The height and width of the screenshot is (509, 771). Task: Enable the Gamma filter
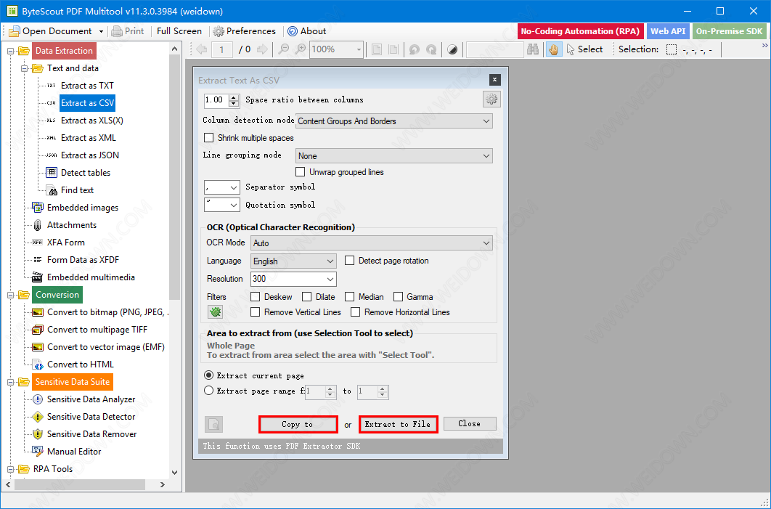(399, 296)
